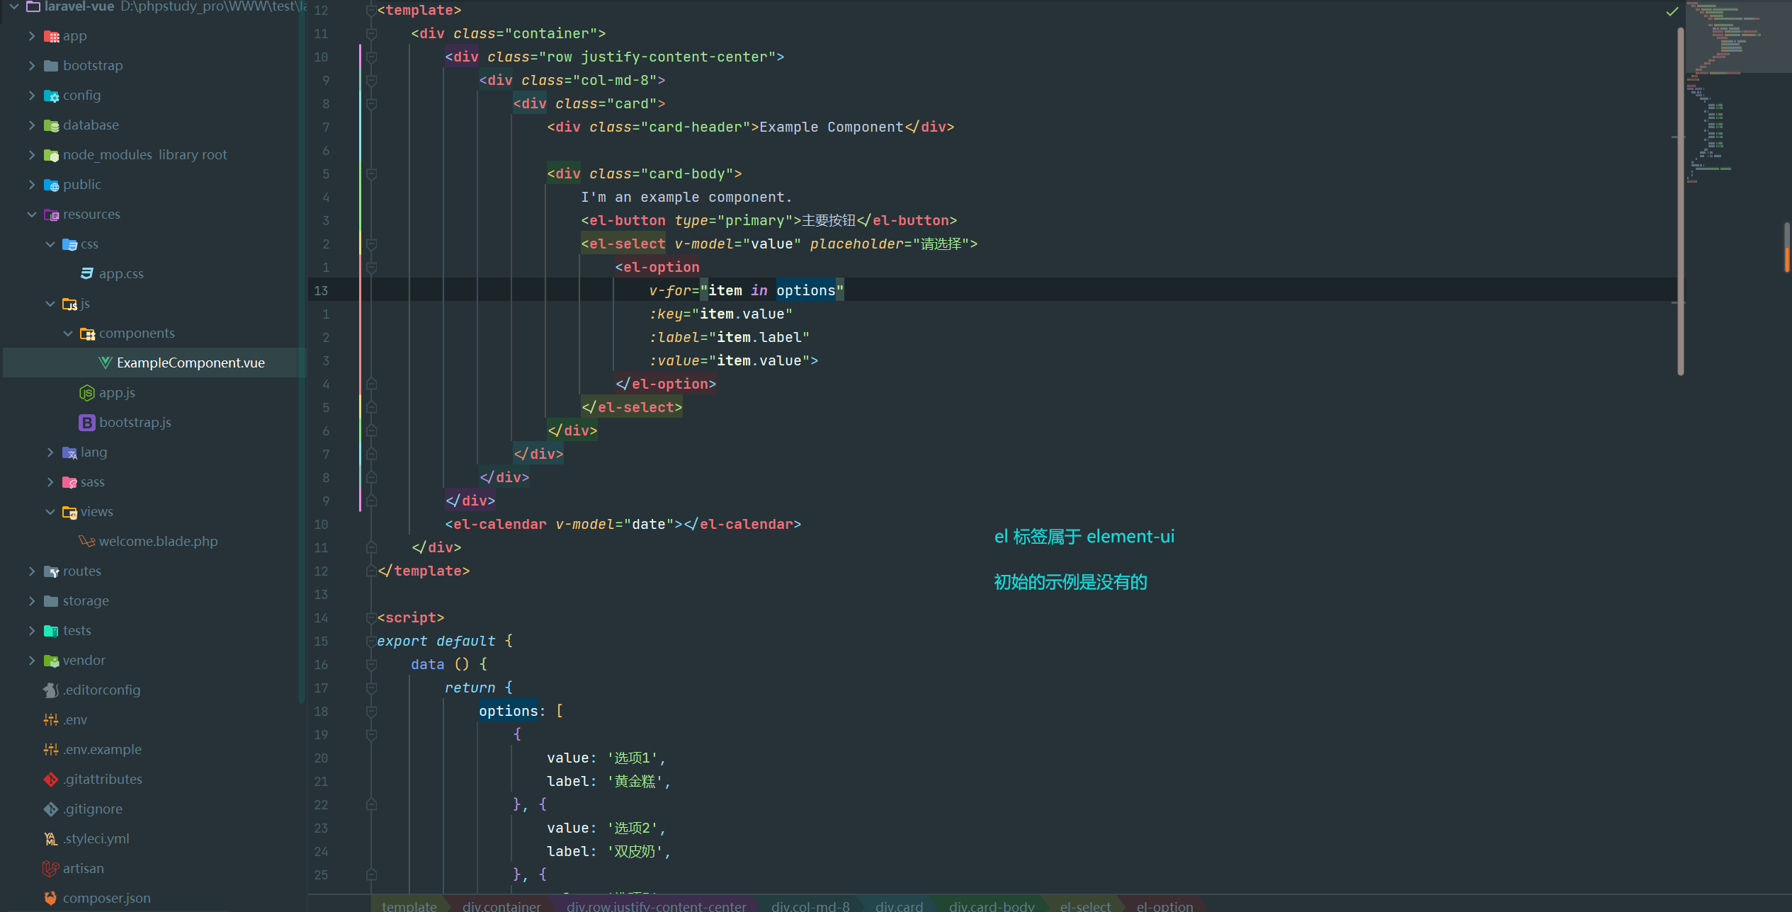The width and height of the screenshot is (1792, 912).
Task: Click the green inspection checkmark icon
Action: pos(1672,11)
